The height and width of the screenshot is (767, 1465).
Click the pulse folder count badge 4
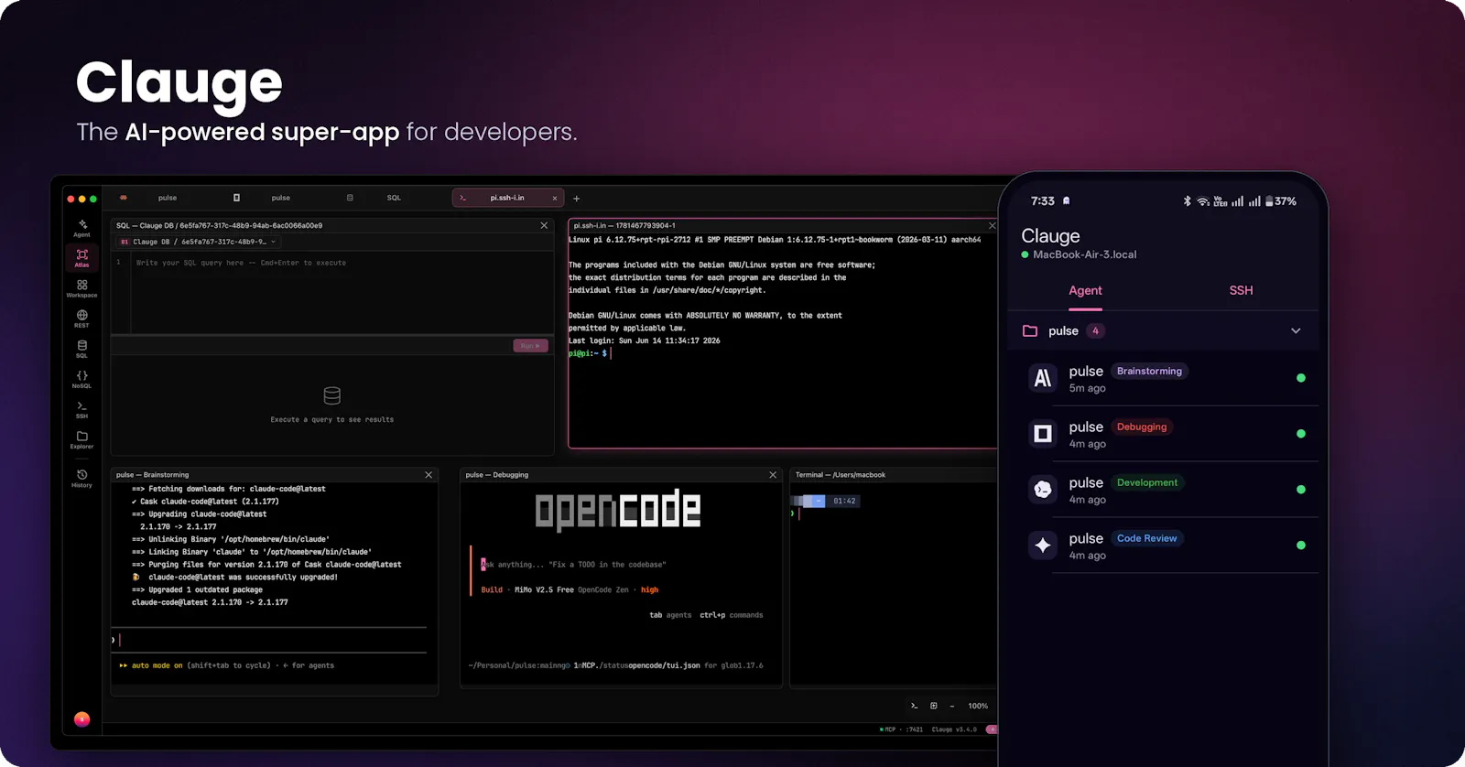(1095, 330)
